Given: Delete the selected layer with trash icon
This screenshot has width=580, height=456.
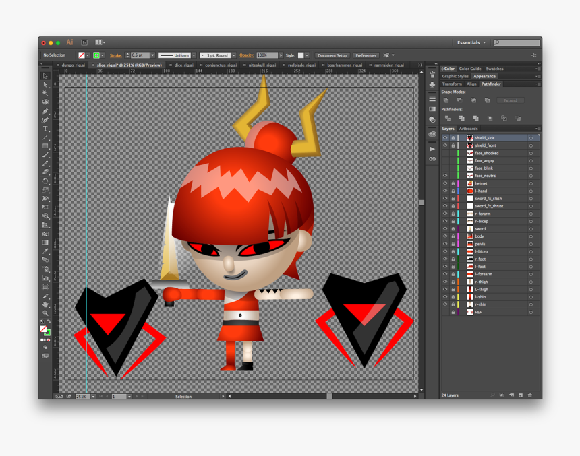Looking at the screenshot, I should (529, 395).
